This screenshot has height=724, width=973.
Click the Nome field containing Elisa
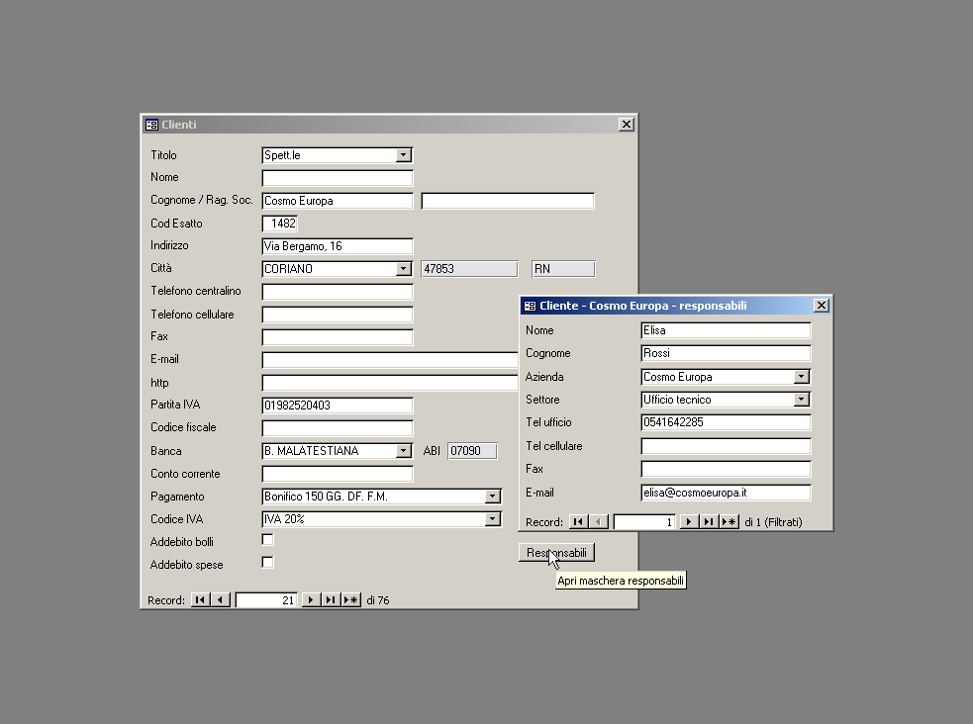(x=726, y=330)
